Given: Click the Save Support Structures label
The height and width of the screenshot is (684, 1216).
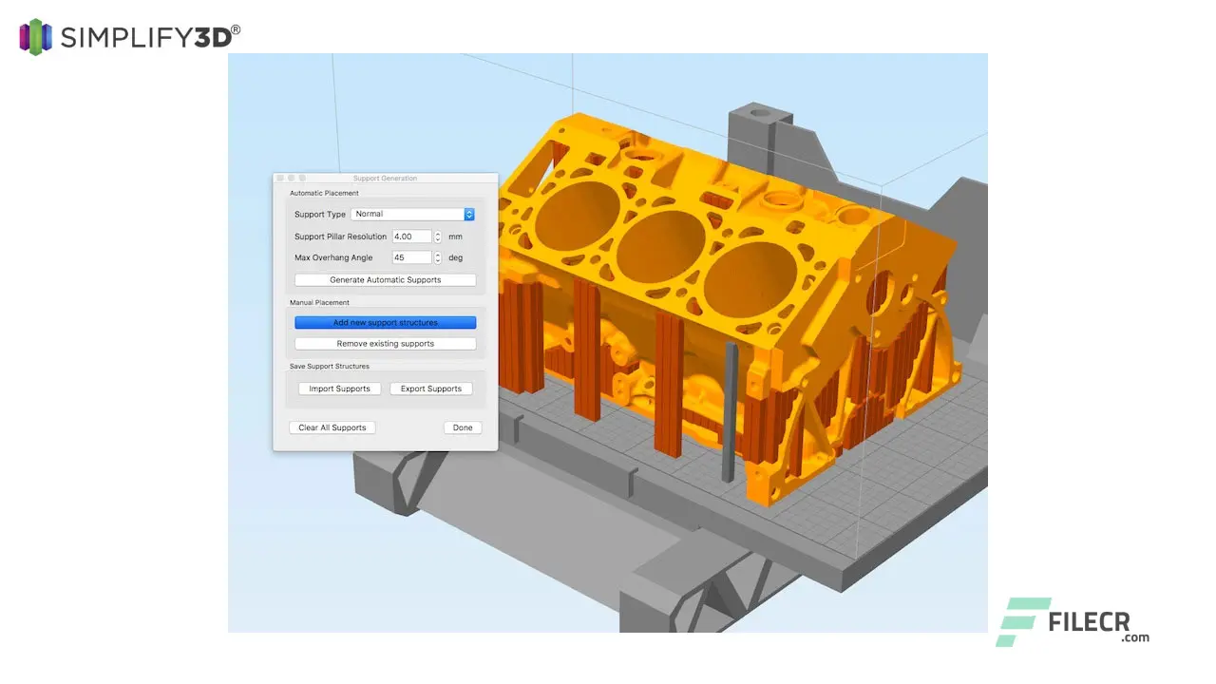Looking at the screenshot, I should tap(330, 367).
